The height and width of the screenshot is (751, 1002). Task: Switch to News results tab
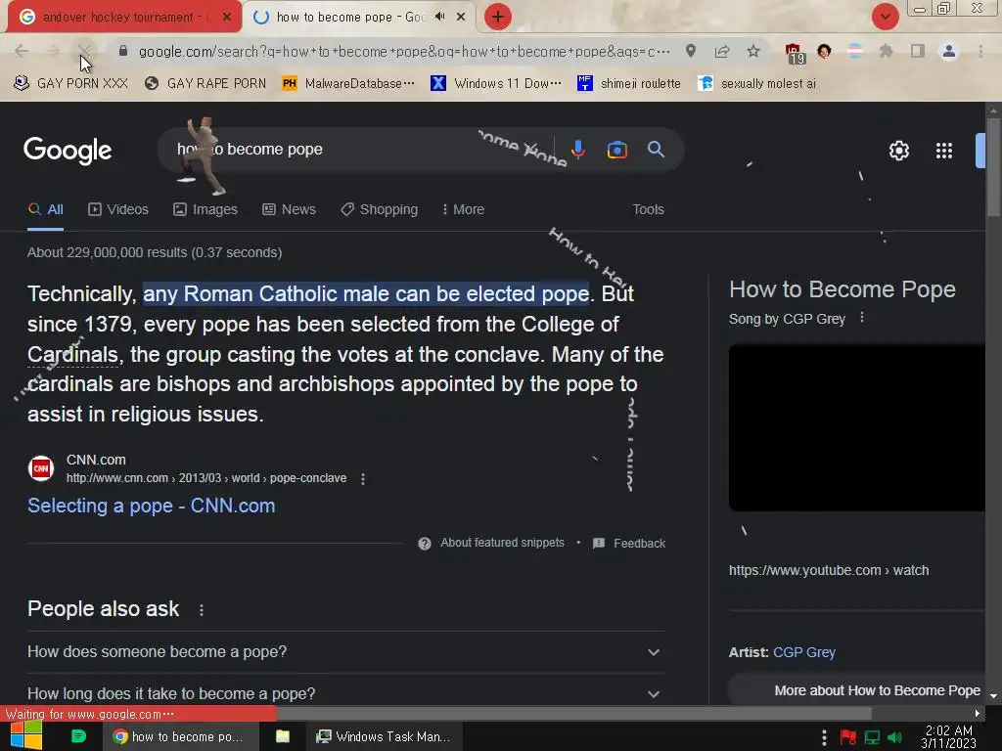[289, 209]
